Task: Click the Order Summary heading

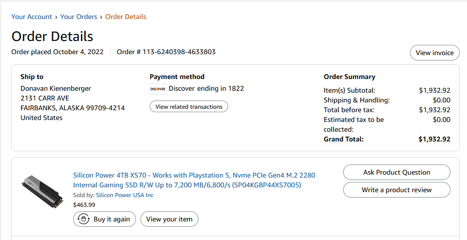Action: [x=350, y=77]
